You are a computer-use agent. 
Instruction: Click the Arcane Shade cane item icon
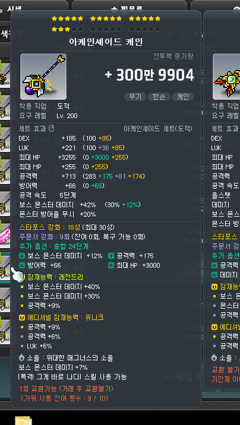click(x=43, y=77)
